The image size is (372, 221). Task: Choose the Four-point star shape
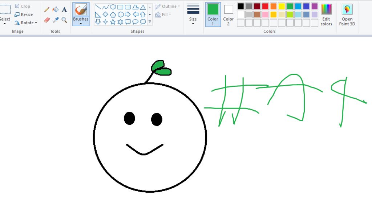[x=105, y=22]
